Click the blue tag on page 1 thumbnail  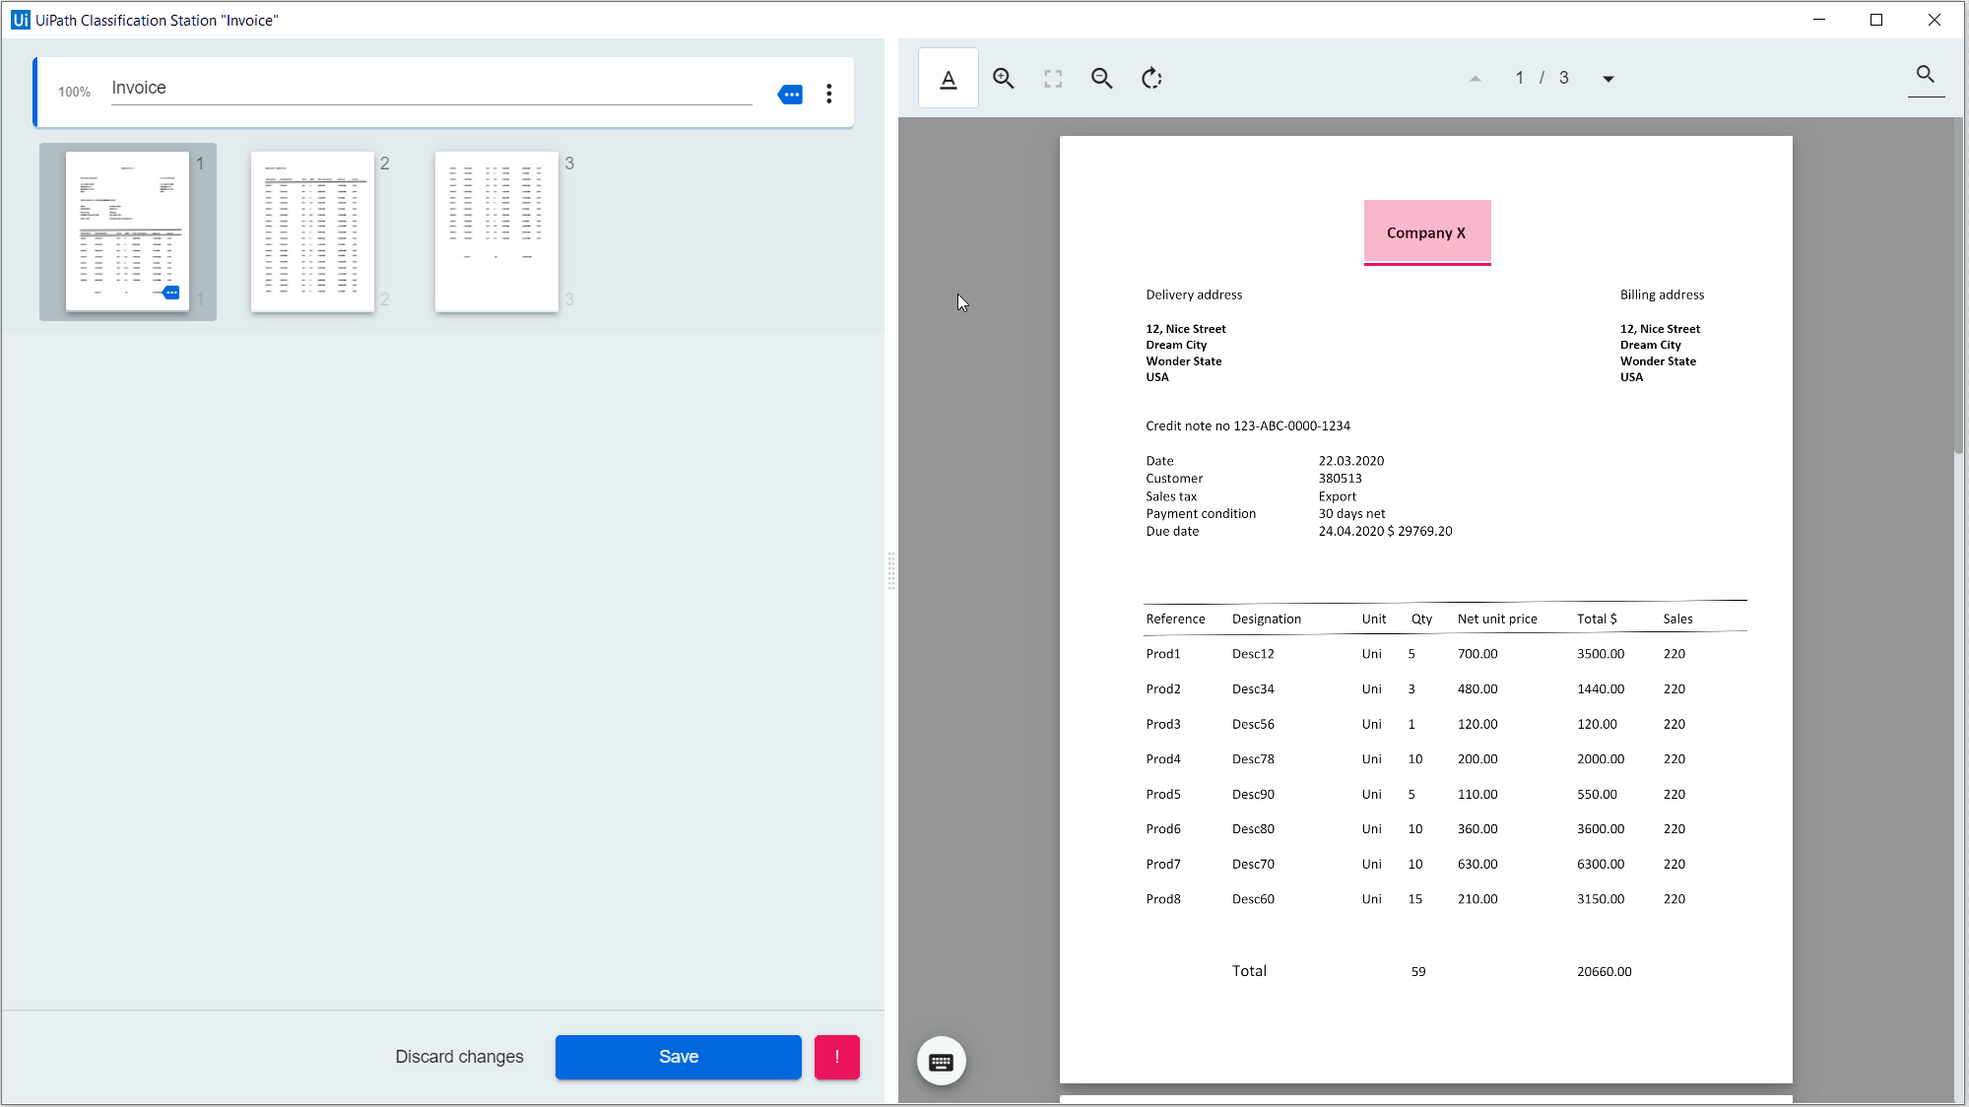[171, 293]
